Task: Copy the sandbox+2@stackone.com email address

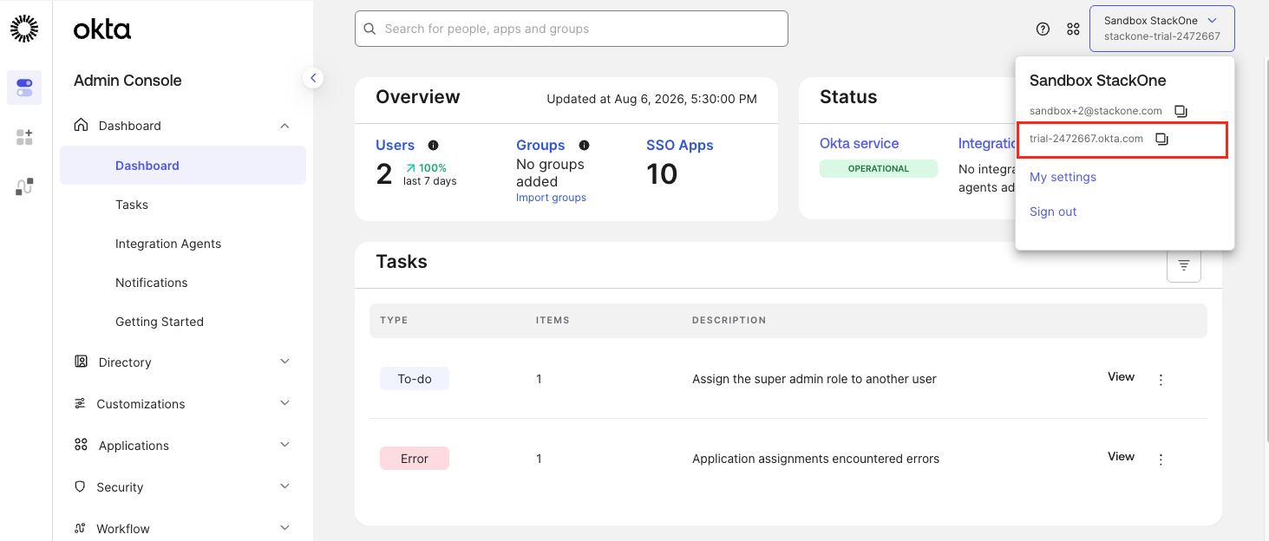Action: point(1181,111)
